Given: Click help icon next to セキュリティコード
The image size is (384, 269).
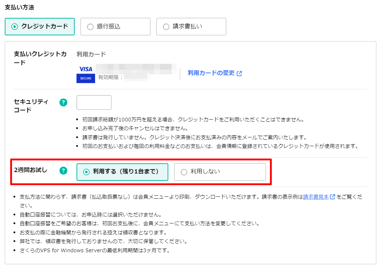Looking at the screenshot, I should (63, 102).
